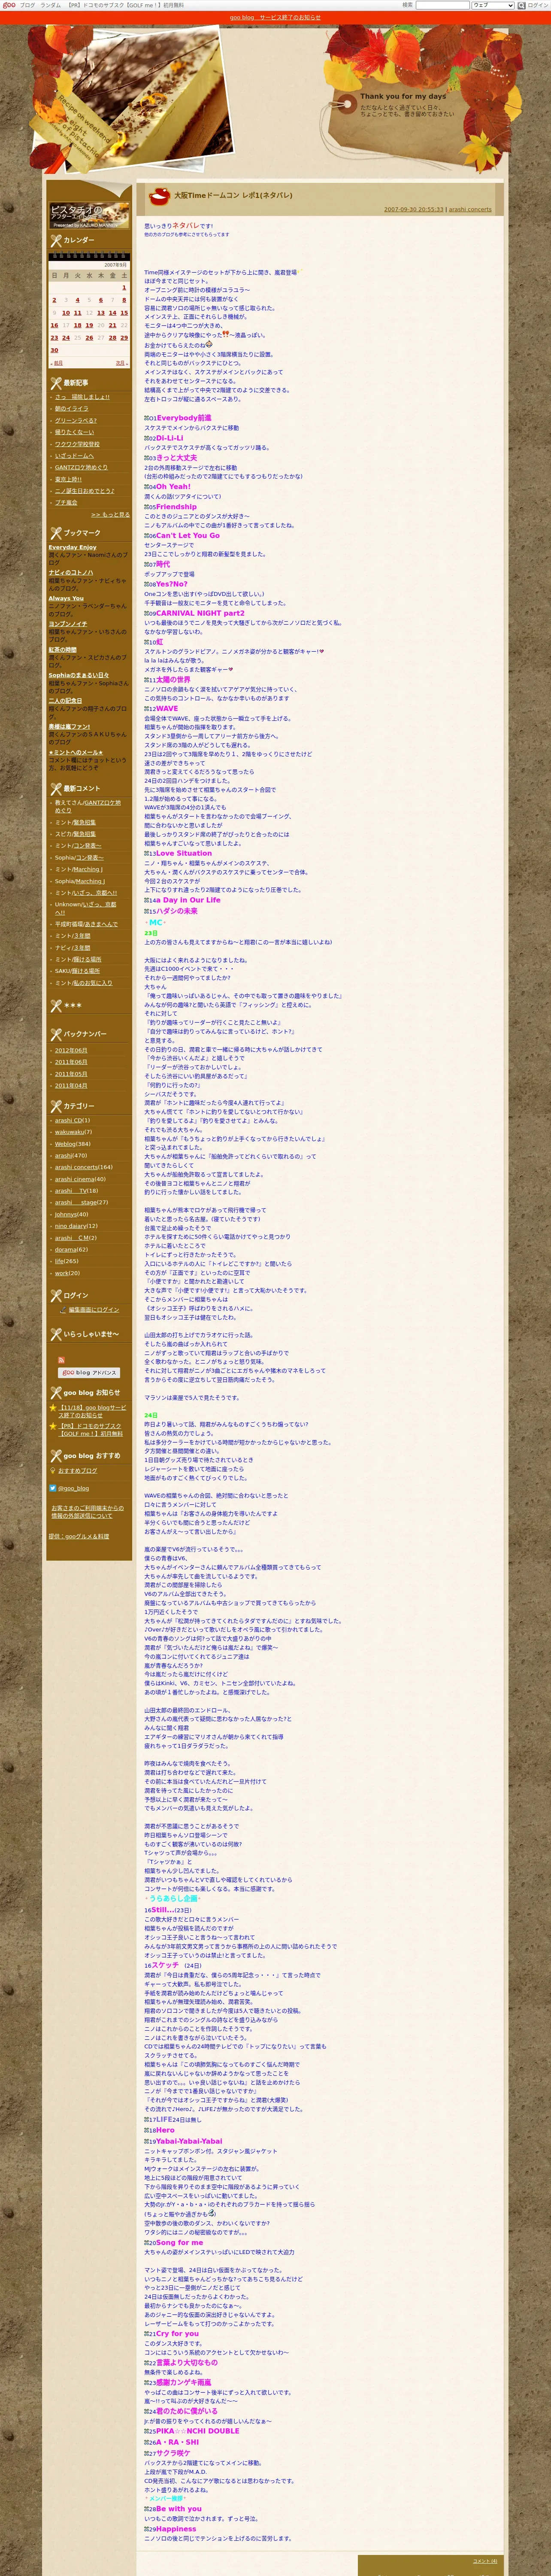Open category wakuwaku

point(69,1132)
